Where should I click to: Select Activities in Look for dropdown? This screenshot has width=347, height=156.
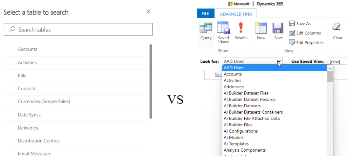point(274,81)
